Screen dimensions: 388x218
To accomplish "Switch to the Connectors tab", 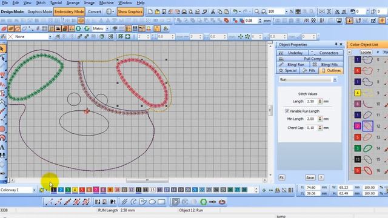I will pyautogui.click(x=326, y=53).
